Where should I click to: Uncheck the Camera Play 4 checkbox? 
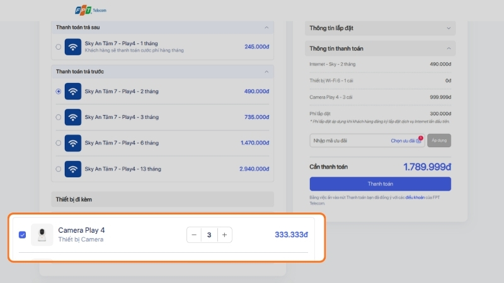tap(22, 235)
